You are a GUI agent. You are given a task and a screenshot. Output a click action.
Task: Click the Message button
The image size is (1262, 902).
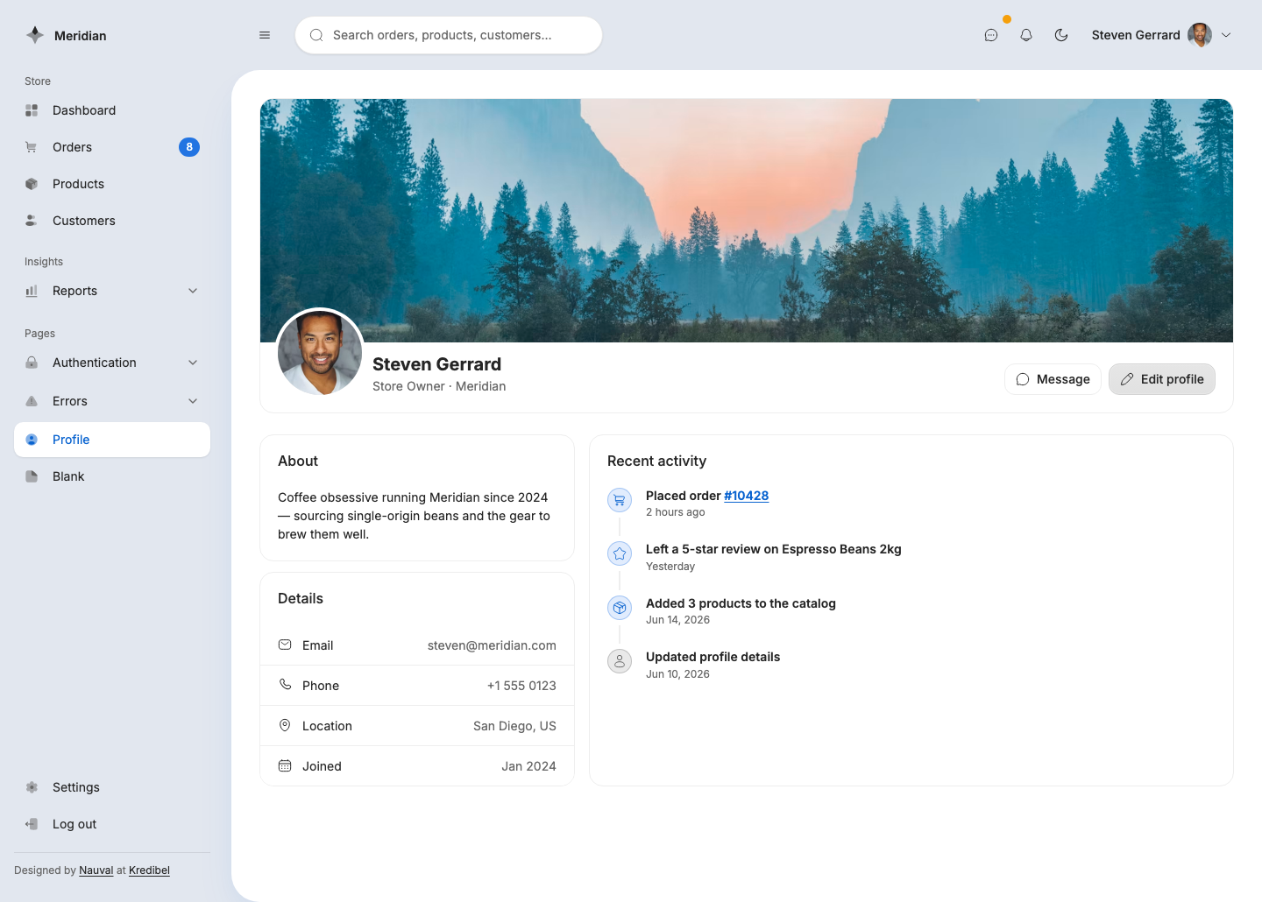click(1053, 379)
